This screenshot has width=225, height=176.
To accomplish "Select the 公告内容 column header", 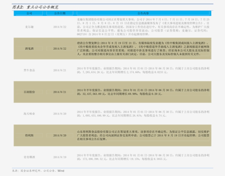I will (x=143, y=13).
